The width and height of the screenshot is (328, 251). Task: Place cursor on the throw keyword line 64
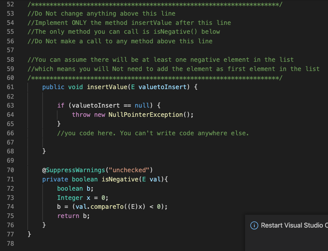[x=81, y=115]
